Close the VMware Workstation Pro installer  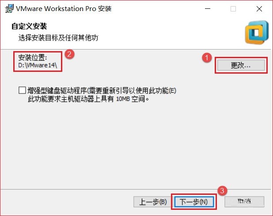point(259,9)
